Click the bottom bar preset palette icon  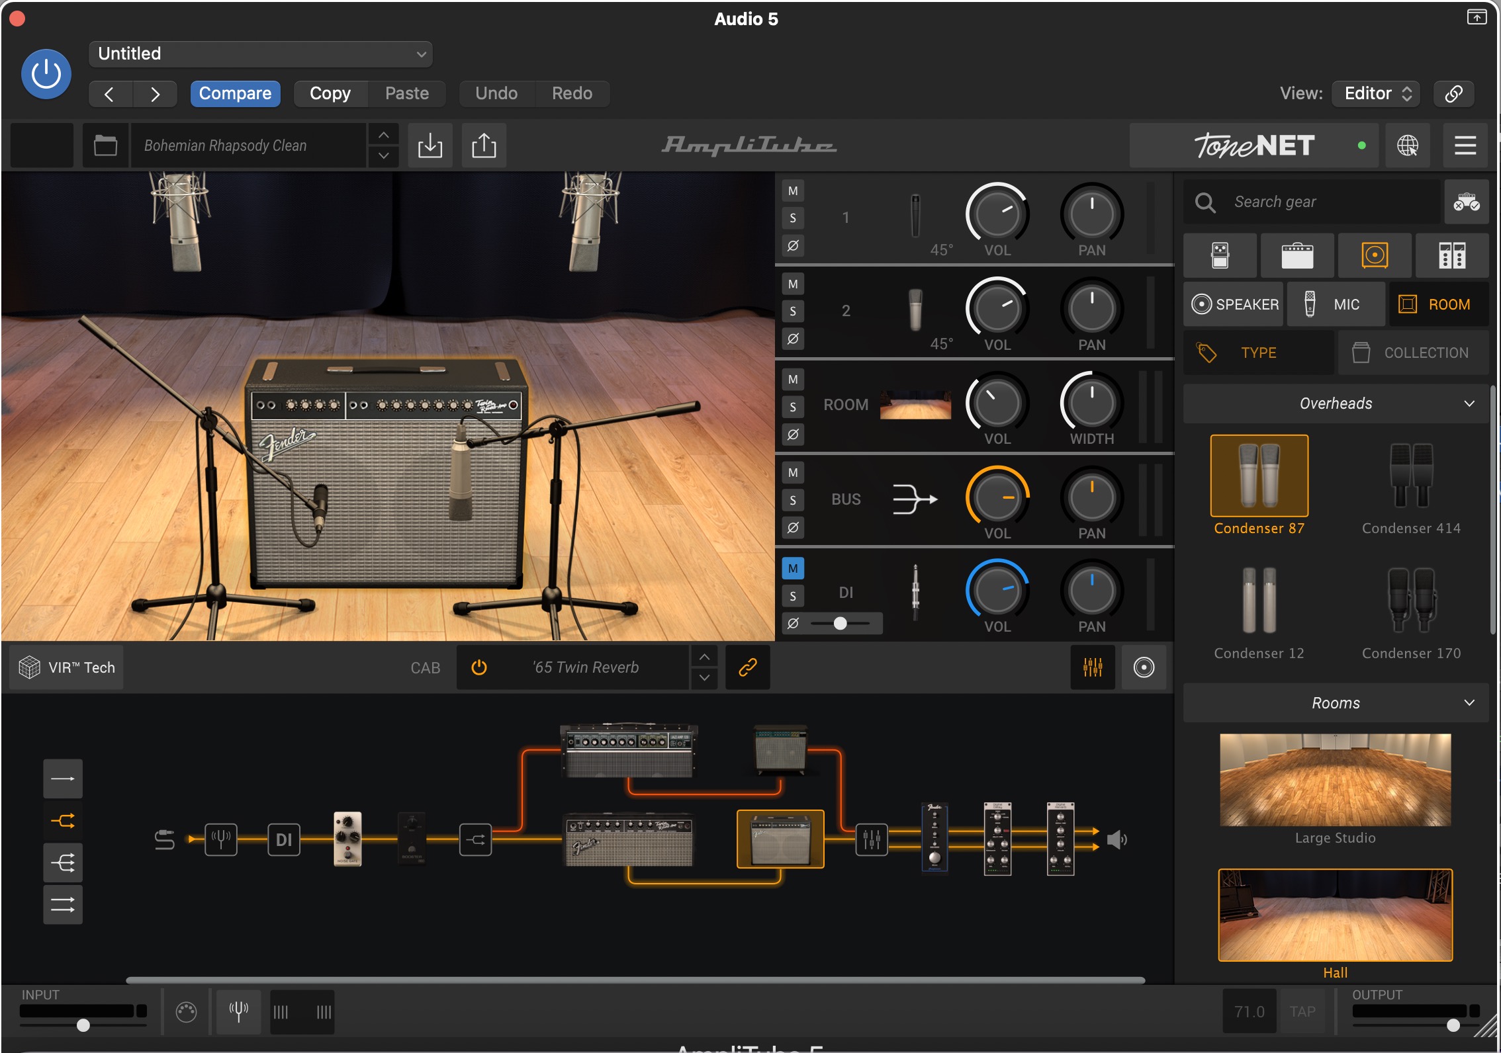point(187,1011)
